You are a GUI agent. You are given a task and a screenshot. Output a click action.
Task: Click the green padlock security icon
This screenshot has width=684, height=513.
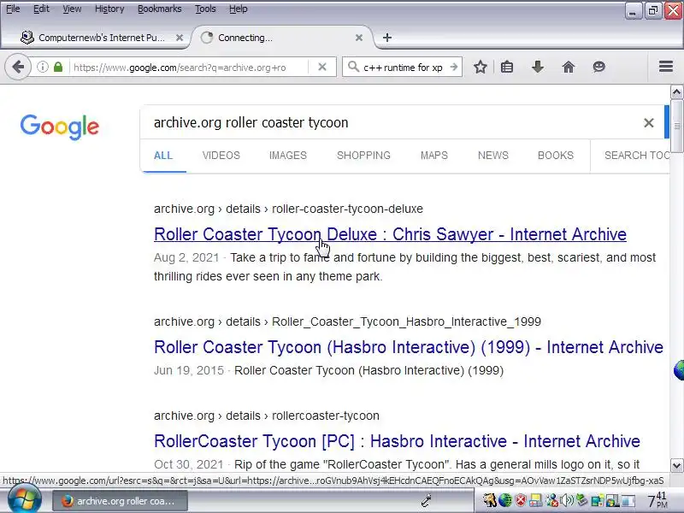(58, 67)
